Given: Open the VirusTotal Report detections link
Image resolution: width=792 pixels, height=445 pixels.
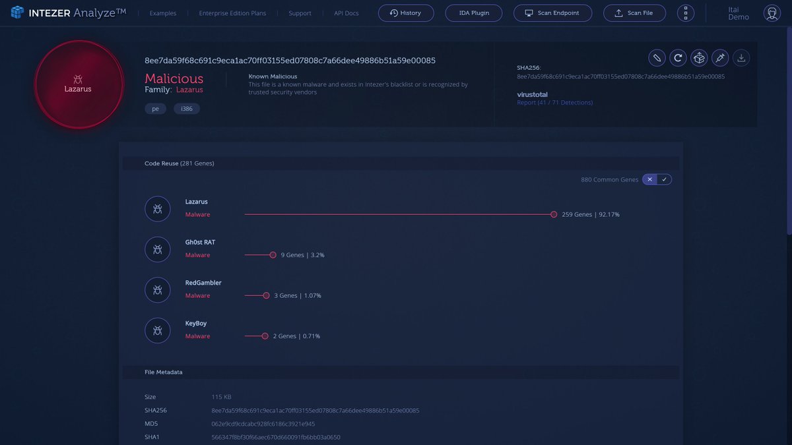Looking at the screenshot, I should point(554,103).
